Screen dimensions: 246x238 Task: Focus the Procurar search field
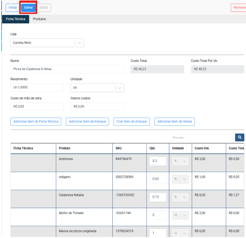[203, 137]
